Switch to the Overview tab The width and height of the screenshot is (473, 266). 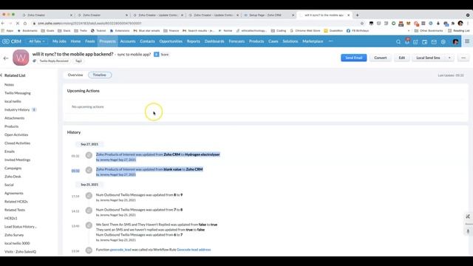[x=75, y=75]
